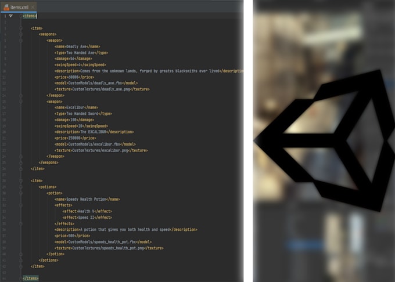Collapse the <potions> fold marker
Screen dimensions: 395x282
coord(21,187)
